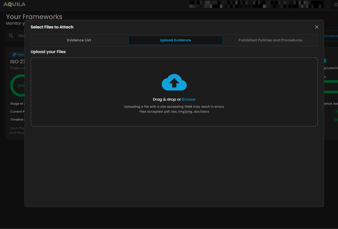
Task: Click the blurred user account area
Action: point(256,4)
